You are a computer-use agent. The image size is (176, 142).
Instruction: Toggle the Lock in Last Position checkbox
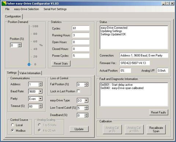pos(78,91)
